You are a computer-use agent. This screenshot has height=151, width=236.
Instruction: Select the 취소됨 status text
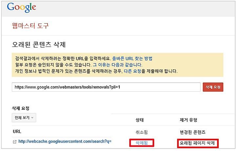tap(142, 132)
